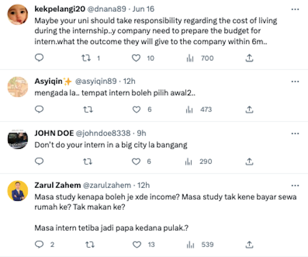Like Asyiqin's tweet
308x257 pixels.
(x=136, y=109)
